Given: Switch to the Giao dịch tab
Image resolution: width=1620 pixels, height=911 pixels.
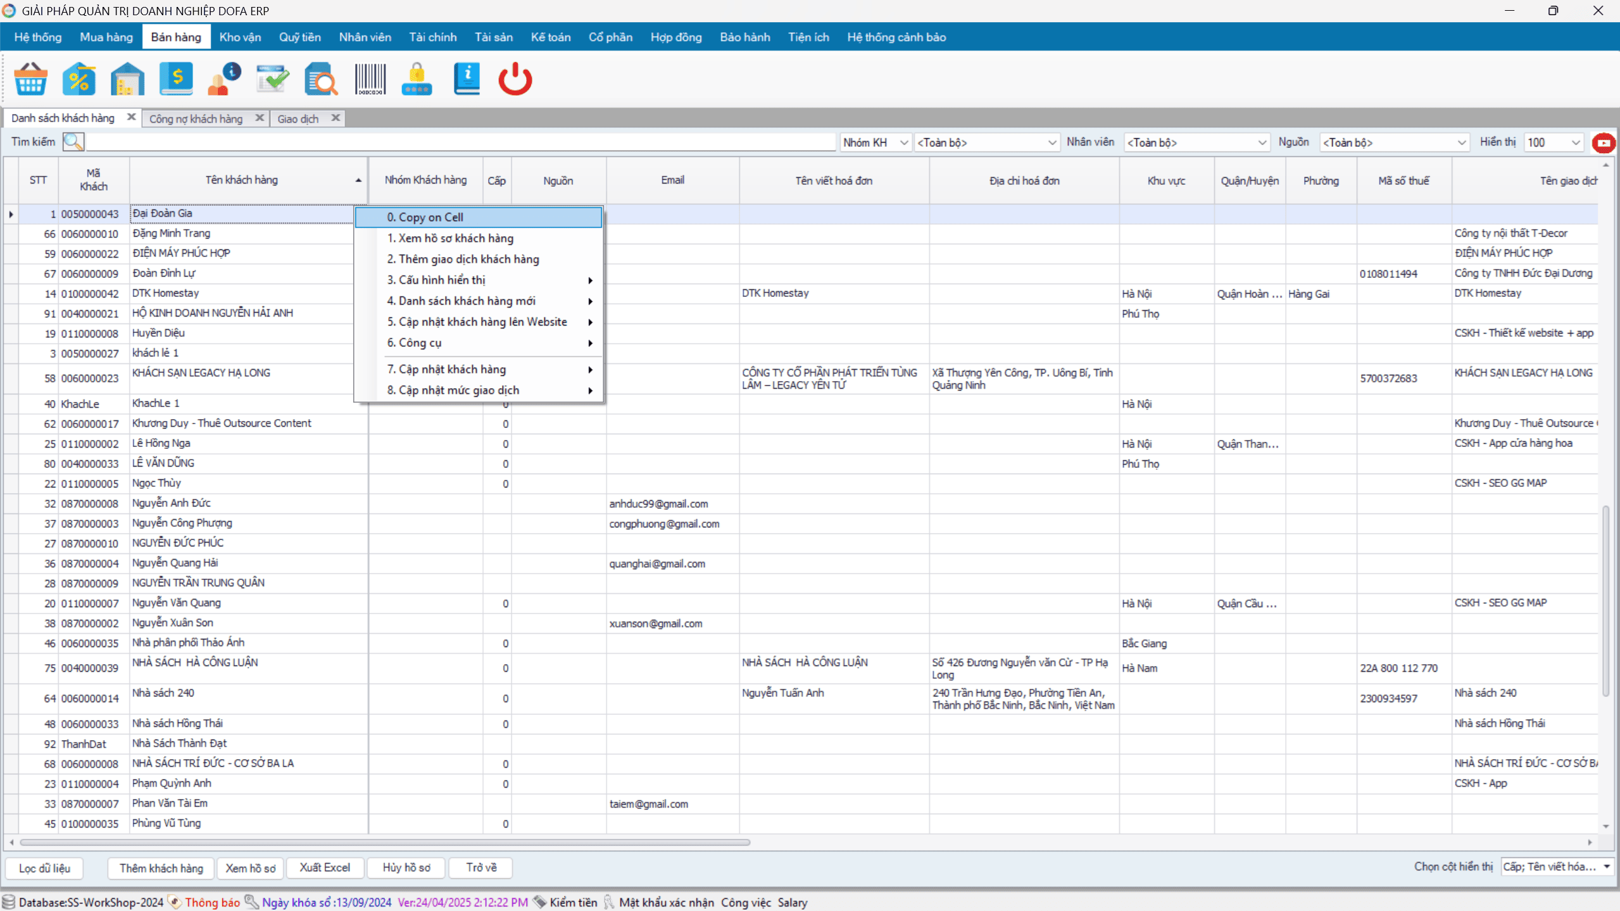Looking at the screenshot, I should pyautogui.click(x=298, y=118).
